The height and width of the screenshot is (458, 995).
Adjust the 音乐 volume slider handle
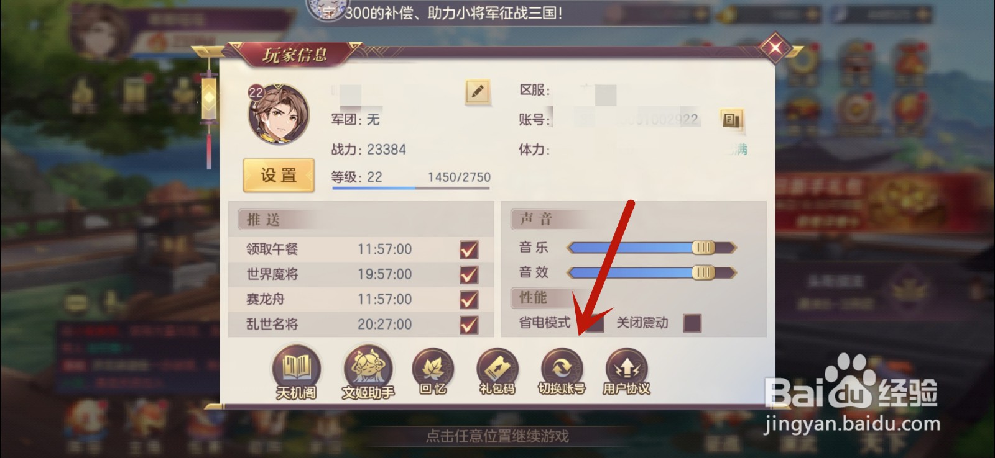tap(703, 248)
